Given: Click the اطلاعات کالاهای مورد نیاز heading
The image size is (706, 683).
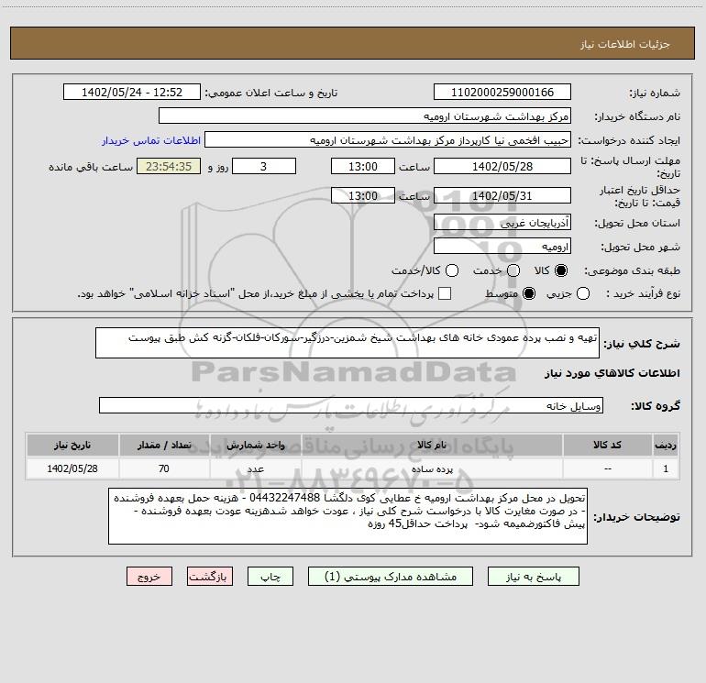Looking at the screenshot, I should click(612, 373).
